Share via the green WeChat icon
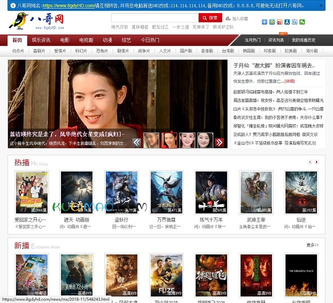Viewport: 333px width, 303px height. tap(302, 22)
